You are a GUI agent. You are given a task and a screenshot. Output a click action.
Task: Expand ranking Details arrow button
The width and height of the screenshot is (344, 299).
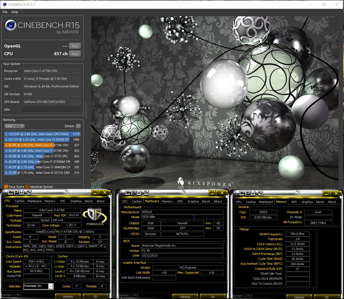tap(78, 126)
